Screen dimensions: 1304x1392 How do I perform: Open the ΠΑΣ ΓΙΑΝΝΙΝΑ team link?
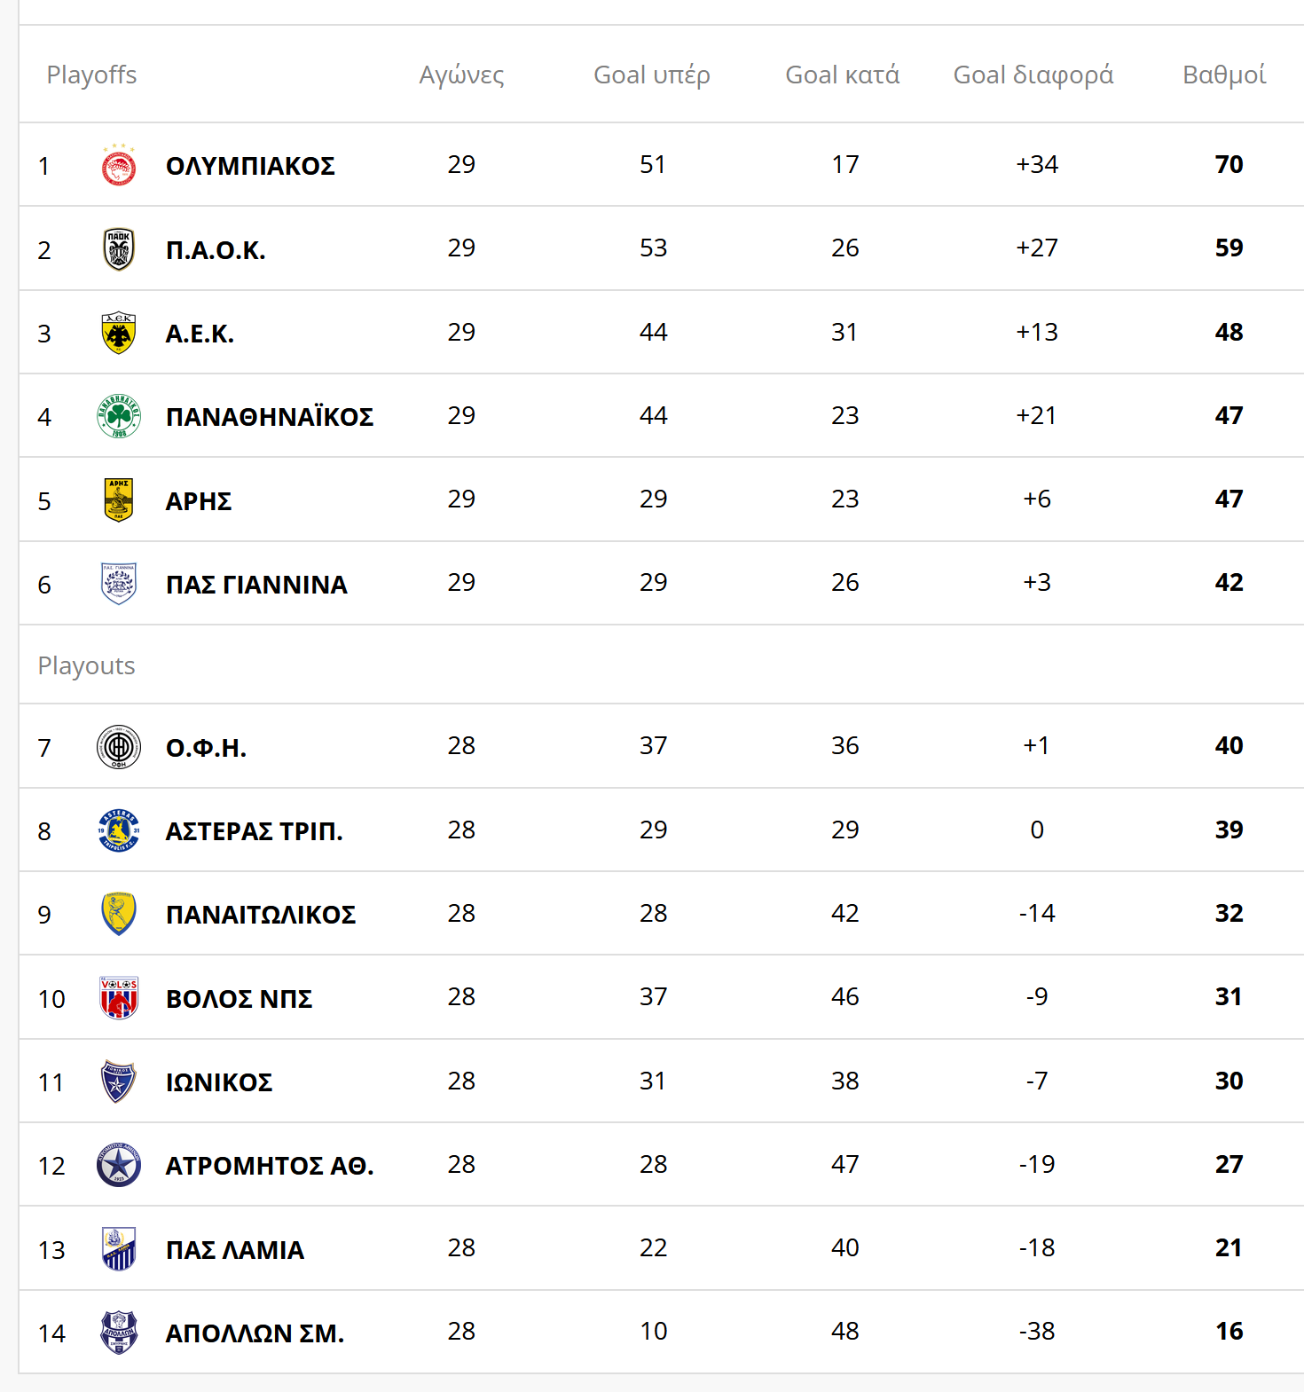[256, 585]
